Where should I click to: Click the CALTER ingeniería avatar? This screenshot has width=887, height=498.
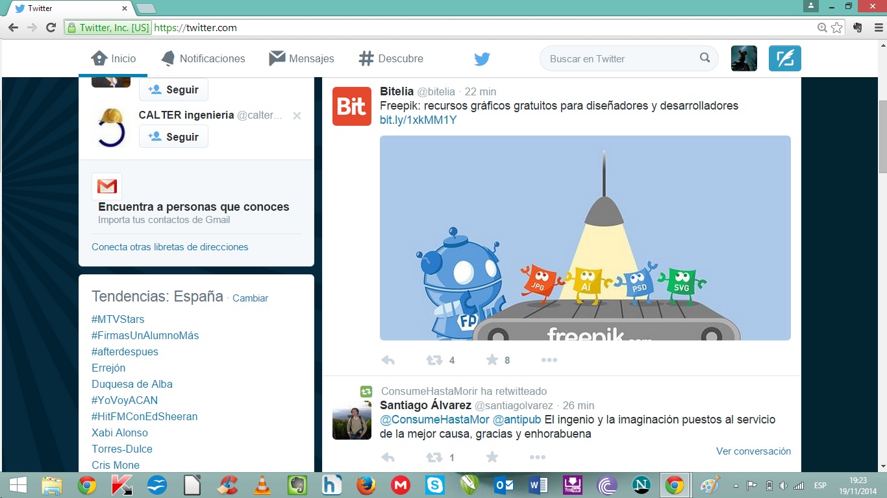point(111,127)
